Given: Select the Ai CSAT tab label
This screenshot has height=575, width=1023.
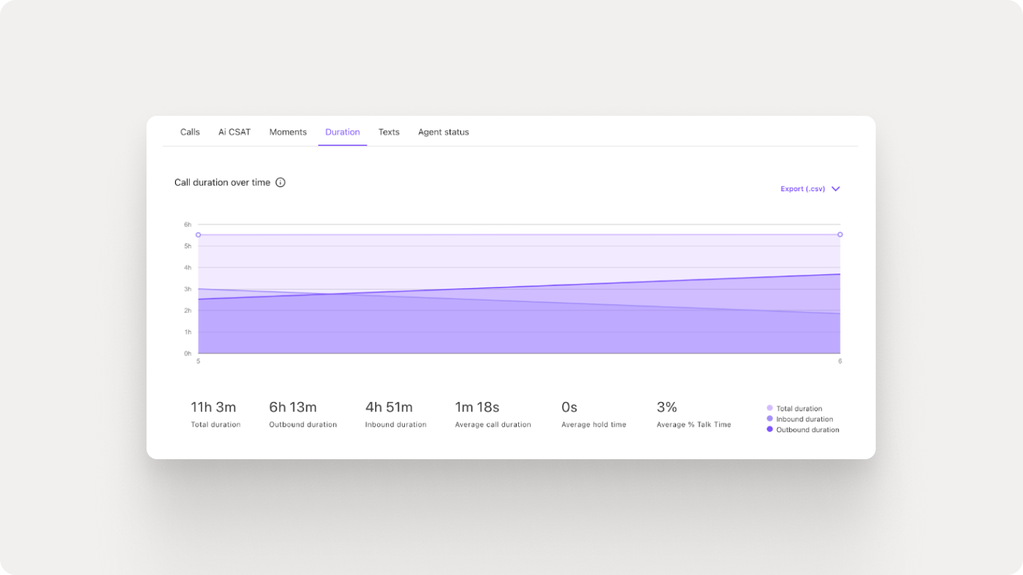Looking at the screenshot, I should coord(234,132).
